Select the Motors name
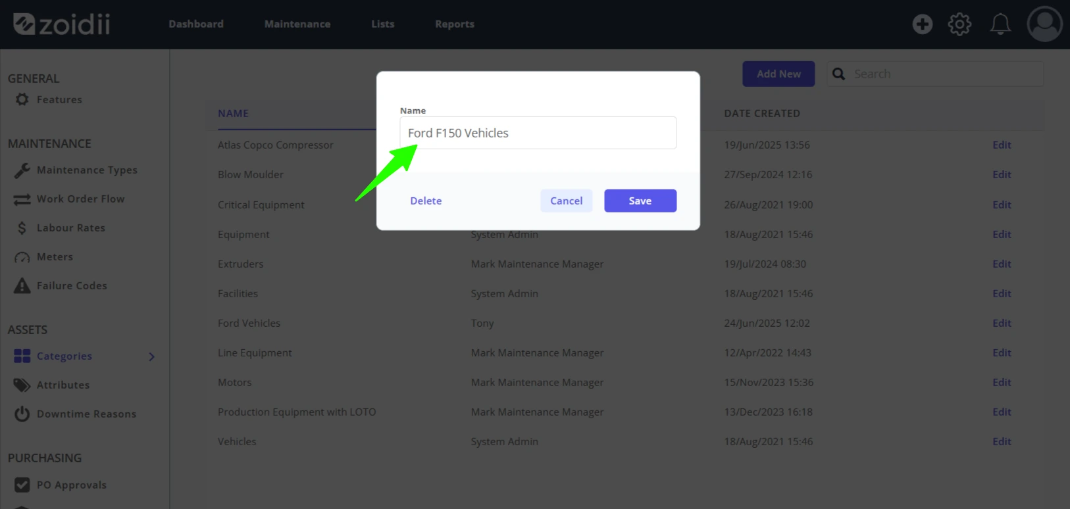The width and height of the screenshot is (1070, 509). click(234, 382)
